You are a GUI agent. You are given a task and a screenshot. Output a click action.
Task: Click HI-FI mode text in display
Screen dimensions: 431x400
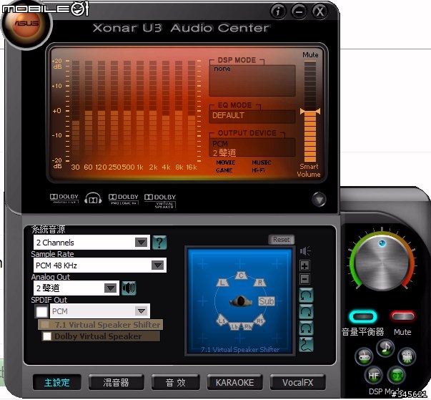coord(258,170)
